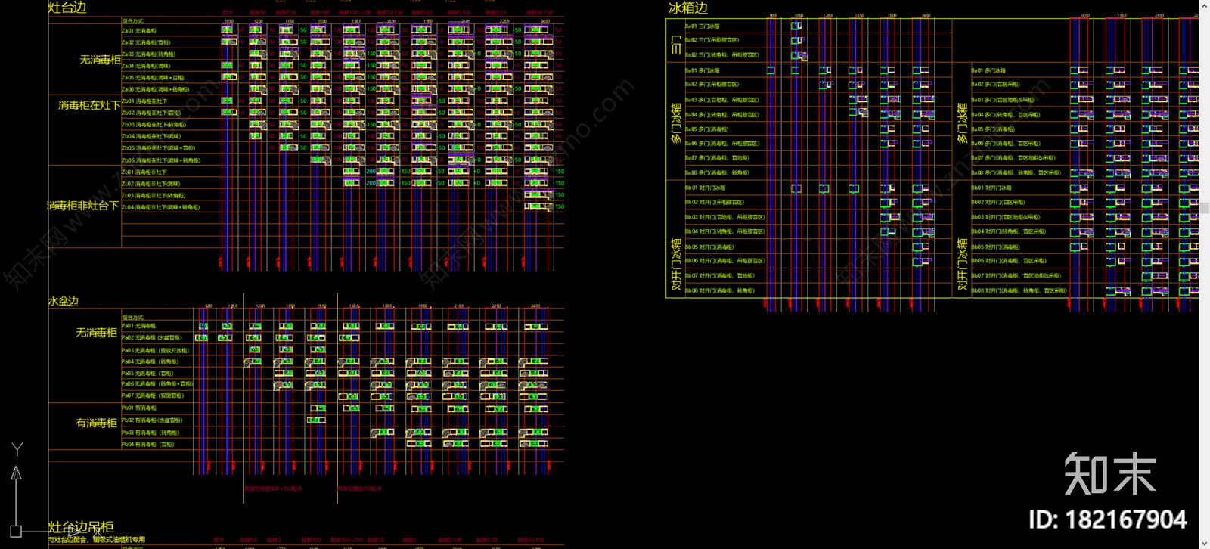The height and width of the screenshot is (549, 1210).
Task: Select the 水盆边 table title
Action: [64, 301]
